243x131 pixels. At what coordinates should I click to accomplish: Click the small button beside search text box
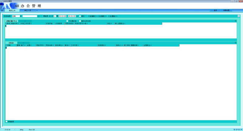pos(39,16)
